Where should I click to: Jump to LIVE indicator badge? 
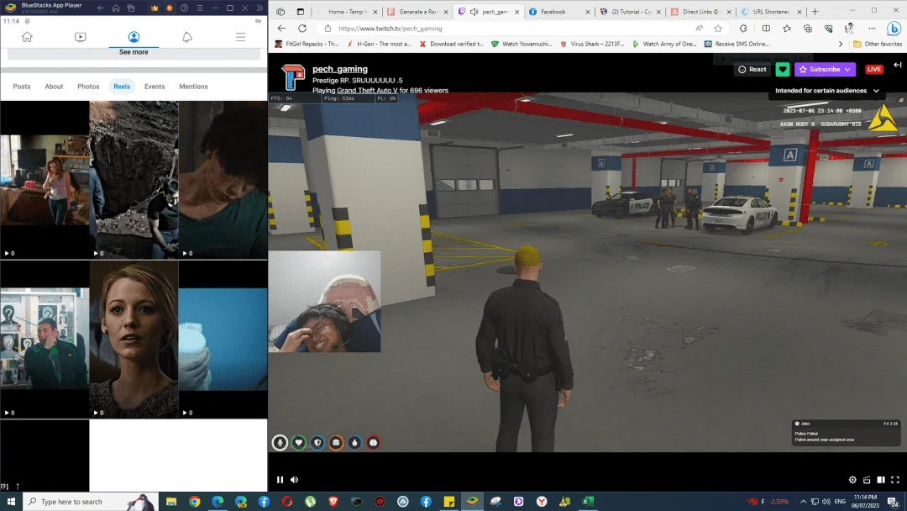(x=874, y=70)
